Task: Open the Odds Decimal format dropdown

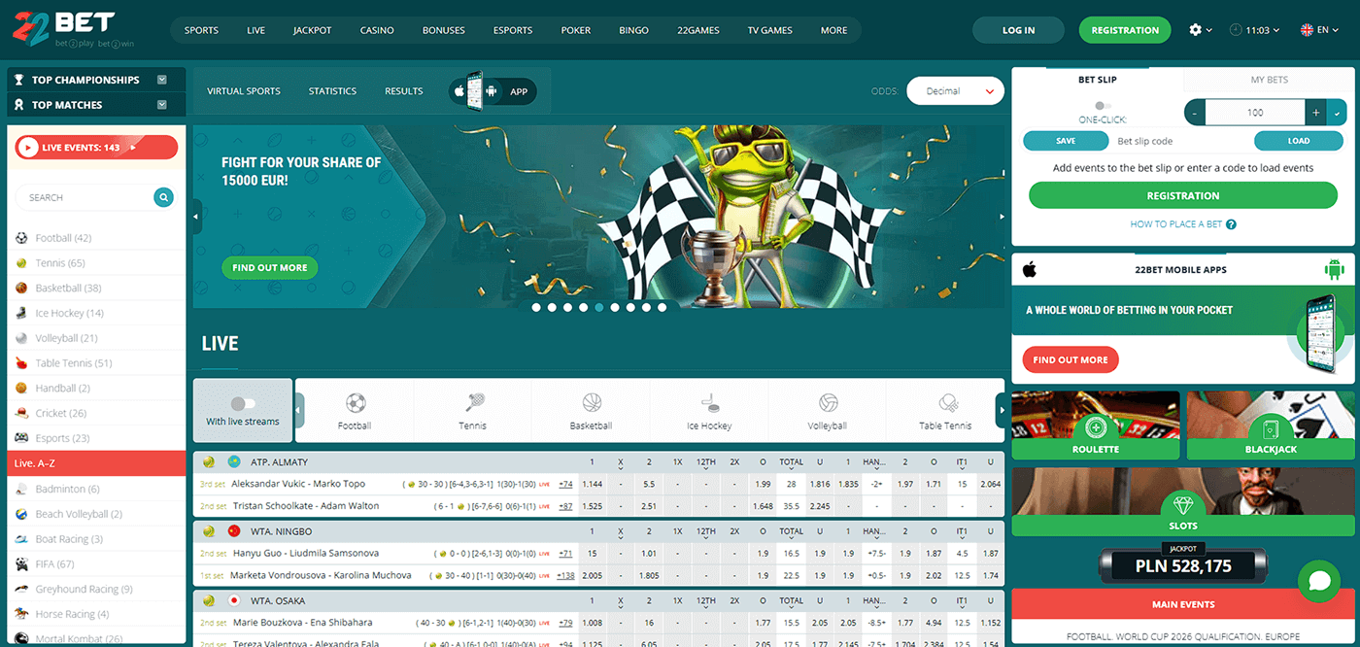Action: click(955, 90)
